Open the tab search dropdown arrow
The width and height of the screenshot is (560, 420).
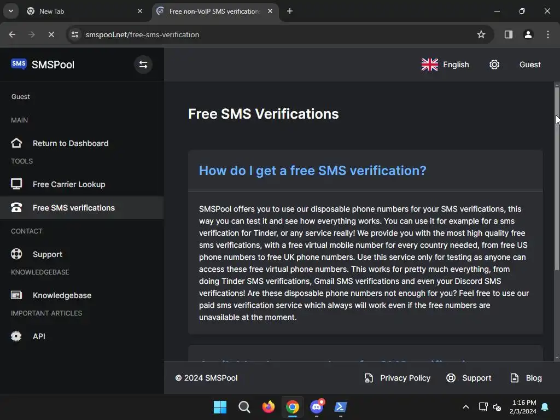tap(11, 11)
